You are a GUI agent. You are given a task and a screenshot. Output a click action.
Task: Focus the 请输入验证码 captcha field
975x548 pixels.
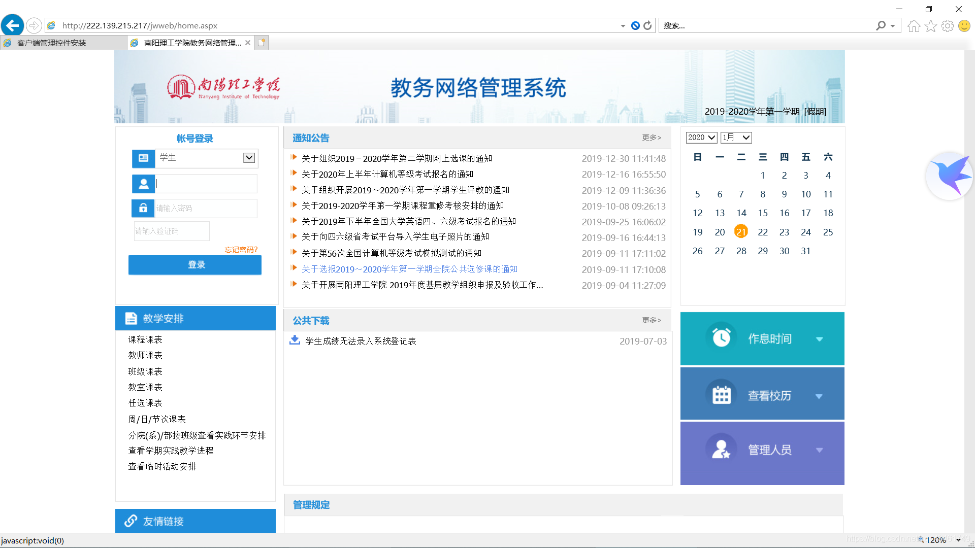172,231
